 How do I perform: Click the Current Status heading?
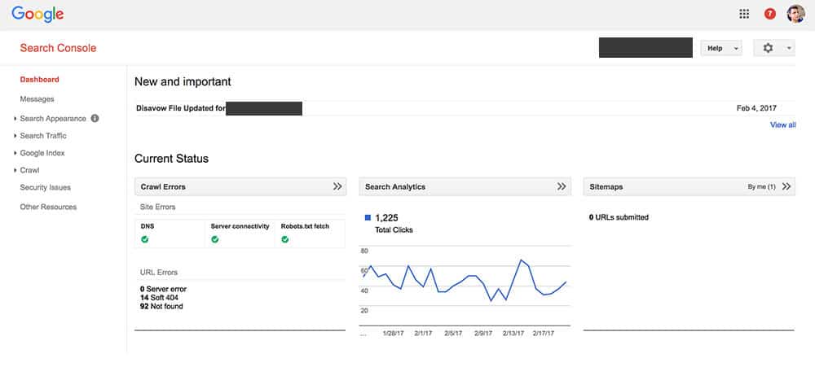pos(171,159)
